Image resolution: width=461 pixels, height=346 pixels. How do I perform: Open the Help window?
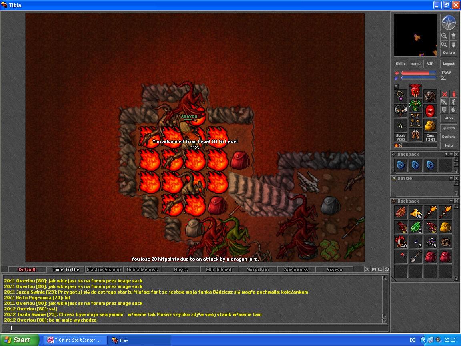449,146
